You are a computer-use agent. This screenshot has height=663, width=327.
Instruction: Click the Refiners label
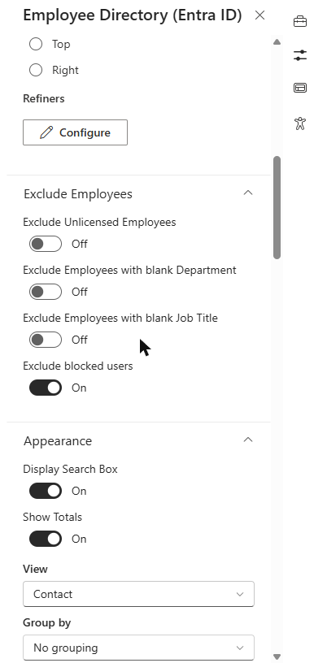pyautogui.click(x=44, y=98)
